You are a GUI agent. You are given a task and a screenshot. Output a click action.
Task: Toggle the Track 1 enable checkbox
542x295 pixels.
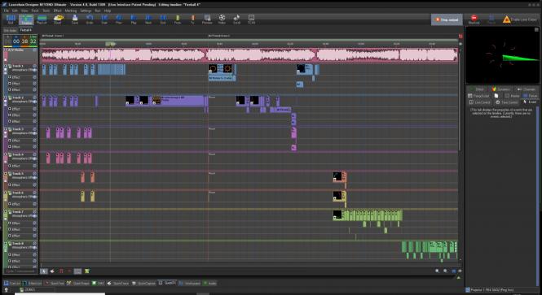[10, 66]
